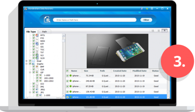
Task: Click the JPG file type icon
Action: (x=37, y=92)
